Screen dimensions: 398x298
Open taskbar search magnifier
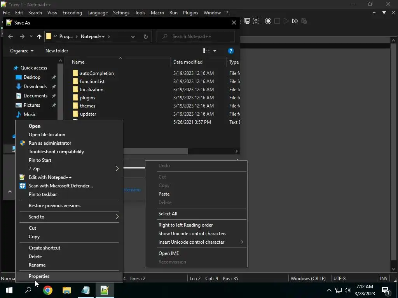pyautogui.click(x=28, y=290)
